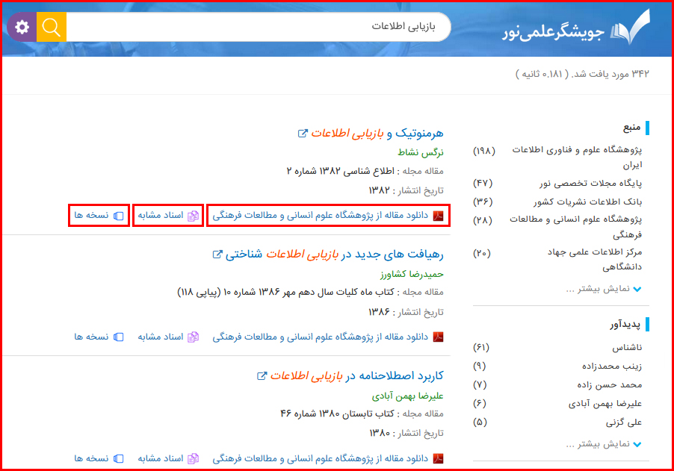This screenshot has height=471, width=674.
Task: Click the yellow search magnifier button
Action: tap(52, 27)
